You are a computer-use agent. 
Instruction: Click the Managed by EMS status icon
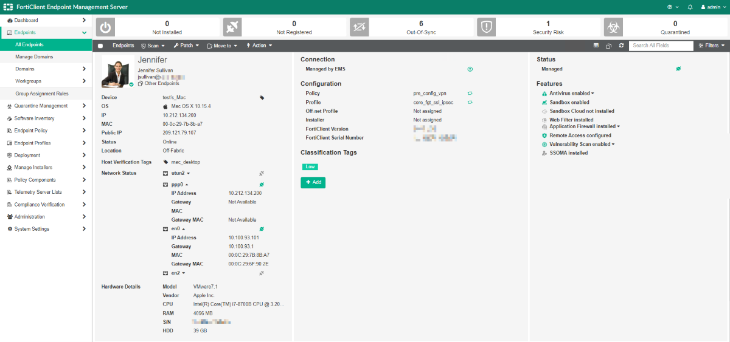click(x=470, y=69)
